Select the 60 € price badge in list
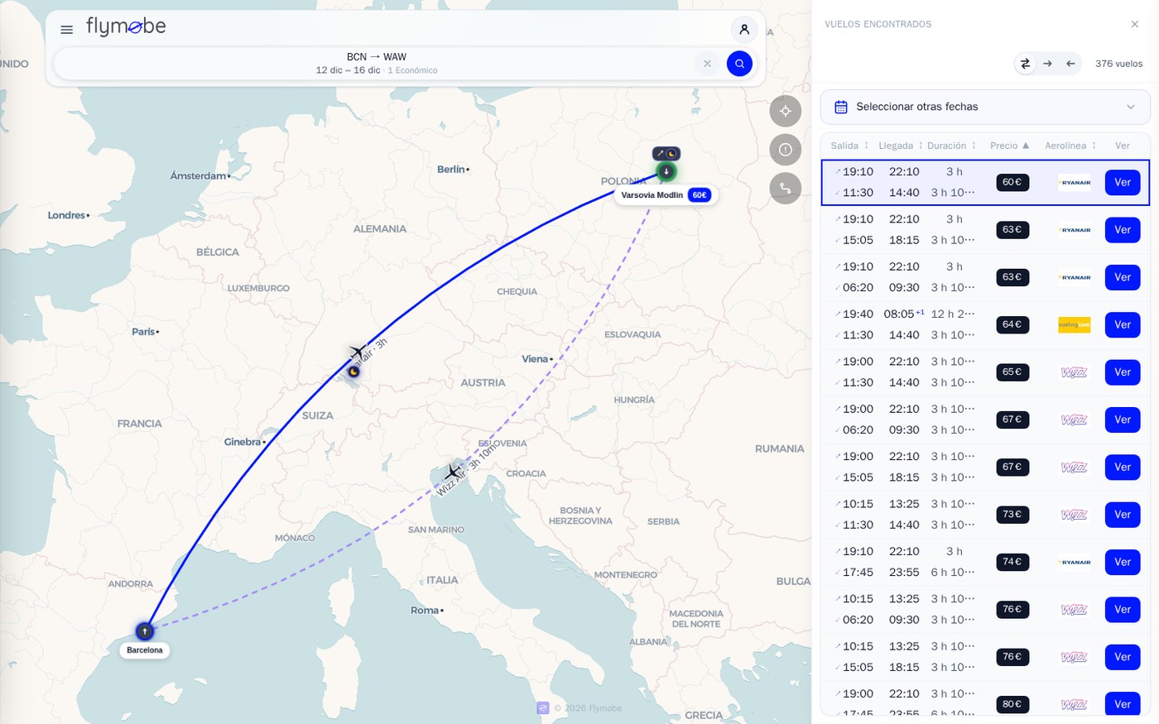The image size is (1159, 724). (1012, 182)
